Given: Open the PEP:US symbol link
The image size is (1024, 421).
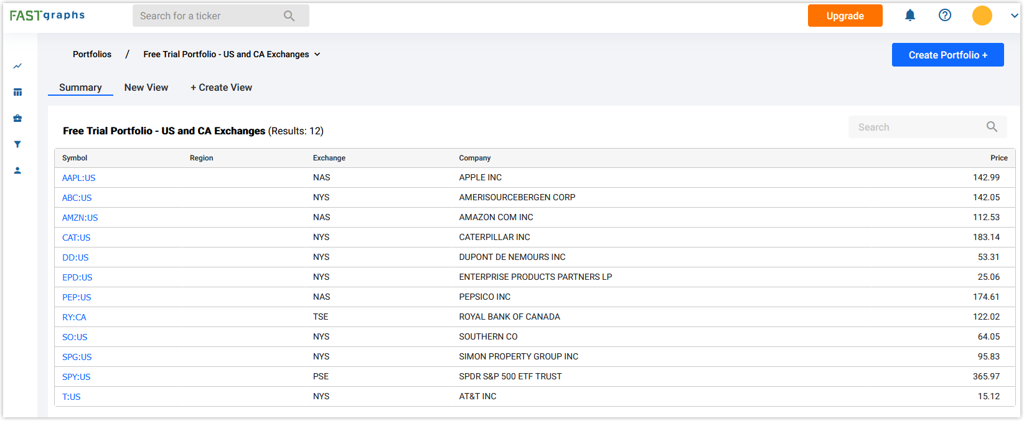Looking at the screenshot, I should click(77, 297).
